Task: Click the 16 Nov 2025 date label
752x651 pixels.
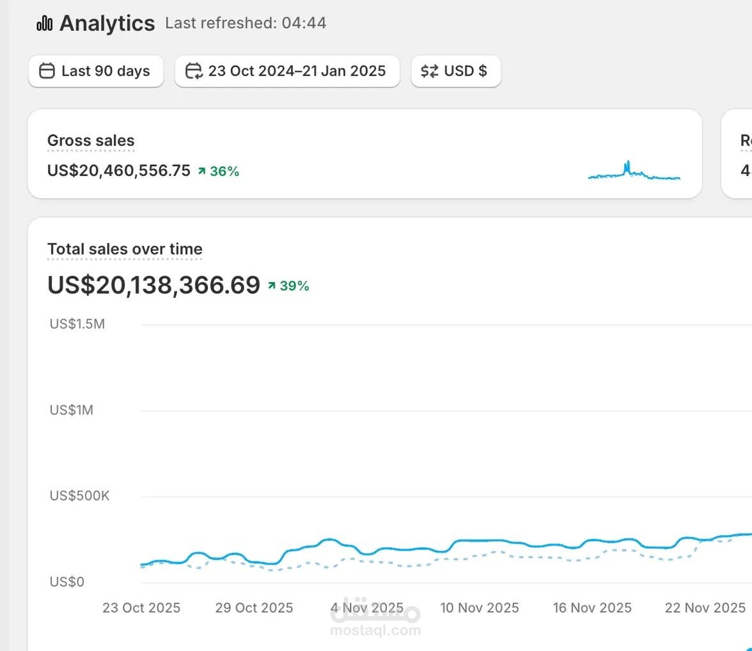Action: point(592,608)
